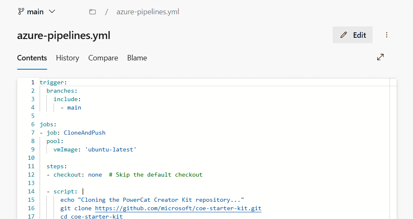Switch to the Contents tab
This screenshot has height=219, width=413.
(x=32, y=58)
